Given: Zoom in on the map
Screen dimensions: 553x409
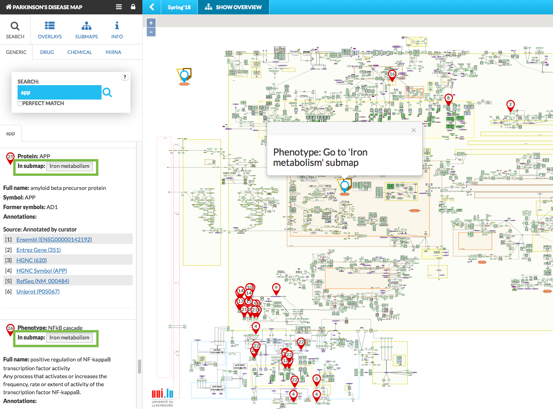Looking at the screenshot, I should pos(151,23).
